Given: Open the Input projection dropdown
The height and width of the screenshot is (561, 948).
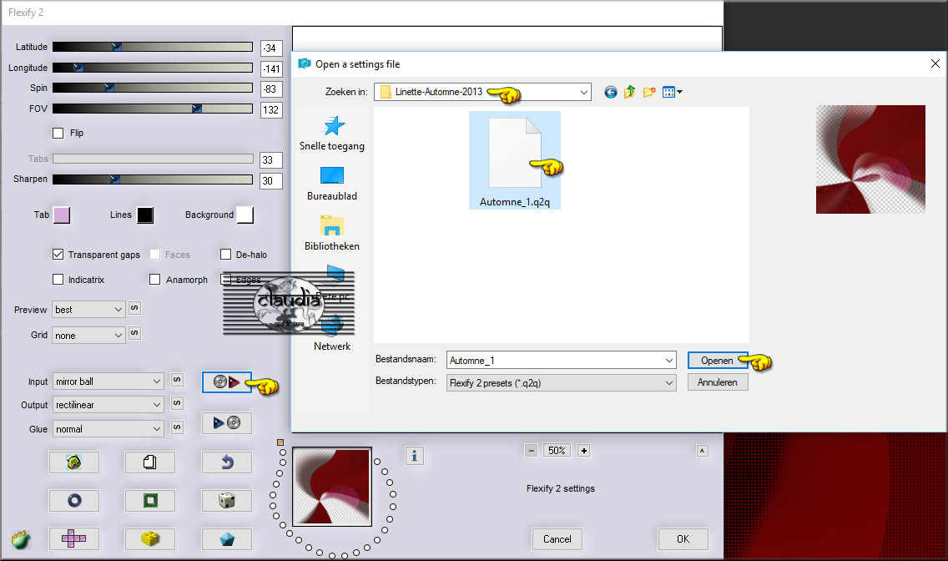Looking at the screenshot, I should tap(108, 382).
